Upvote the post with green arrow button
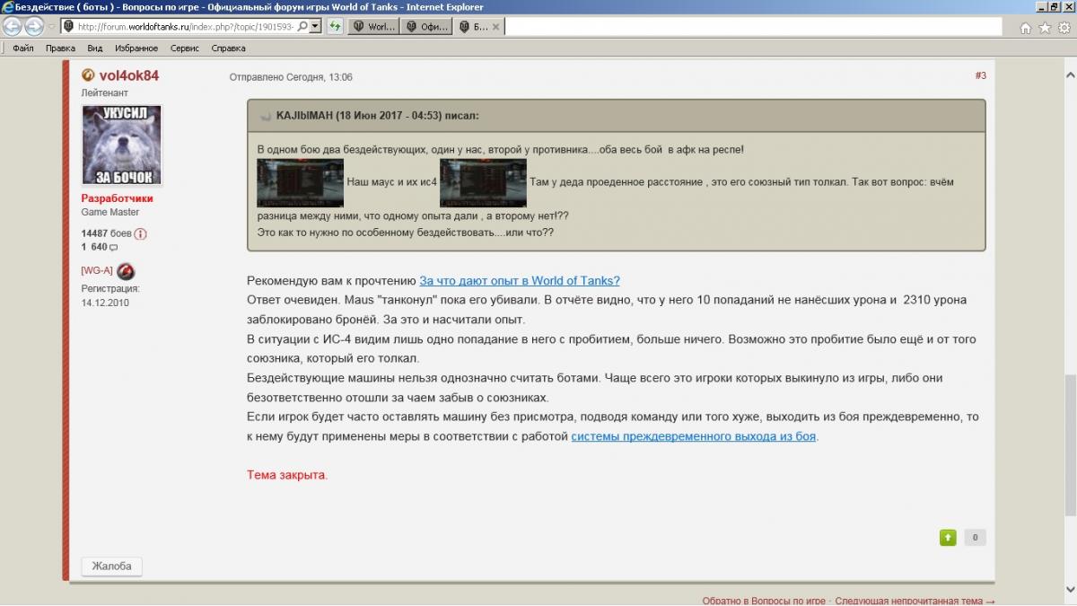This screenshot has height=606, width=1077. pyautogui.click(x=948, y=538)
